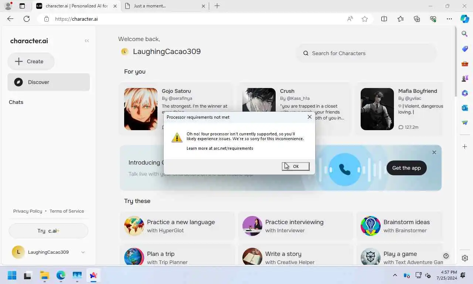This screenshot has height=284, width=473.
Task: Open the Edge Settings and more menu
Action: [x=449, y=19]
